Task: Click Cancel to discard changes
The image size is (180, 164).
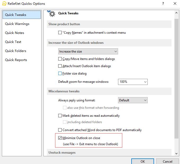Action: 168,161
